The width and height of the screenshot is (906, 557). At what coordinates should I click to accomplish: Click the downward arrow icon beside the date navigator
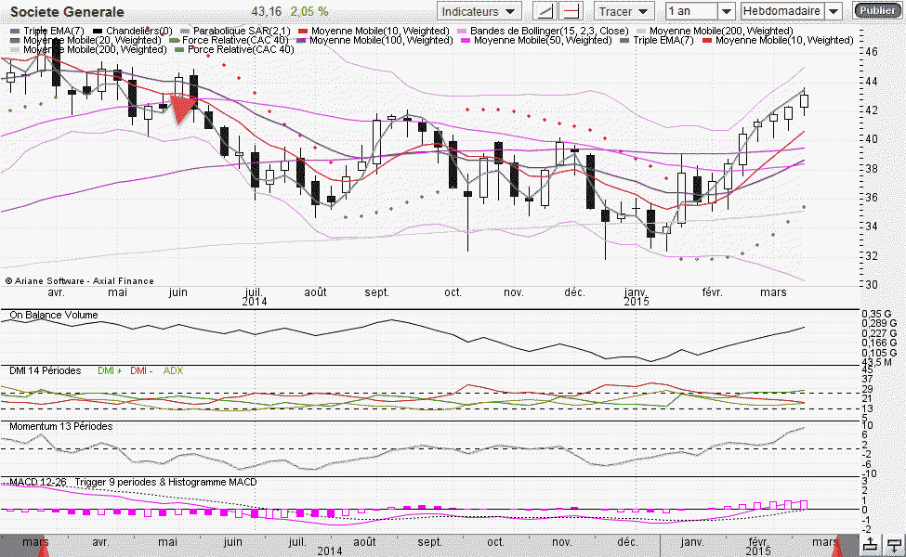point(894,544)
